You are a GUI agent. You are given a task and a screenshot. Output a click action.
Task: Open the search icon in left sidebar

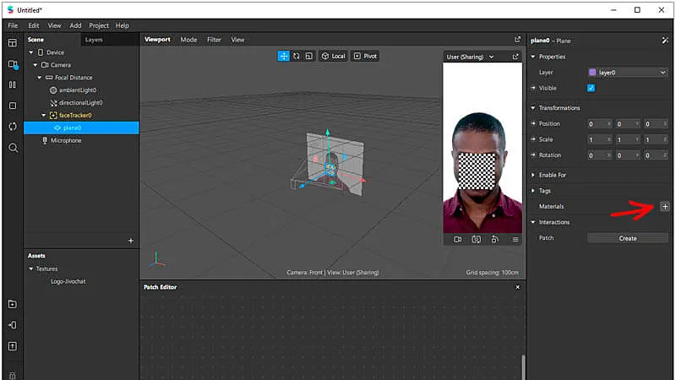13,148
